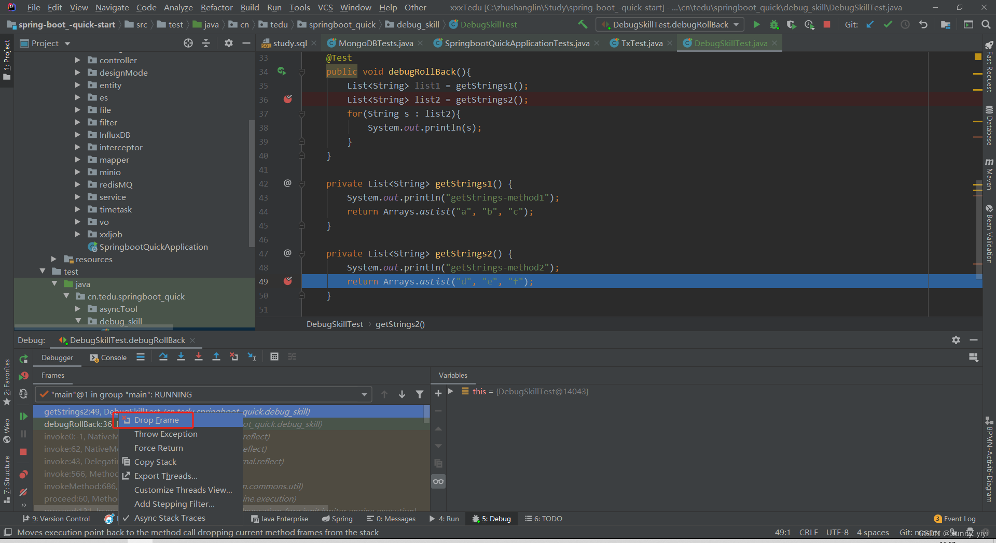This screenshot has width=996, height=543.
Task: Open 9: Version Control tool window
Action: tap(56, 519)
